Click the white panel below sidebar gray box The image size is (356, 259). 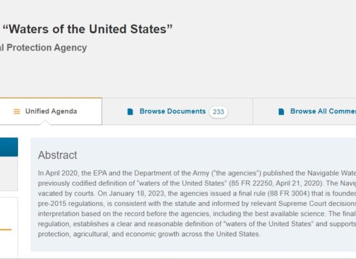pyautogui.click(x=9, y=228)
